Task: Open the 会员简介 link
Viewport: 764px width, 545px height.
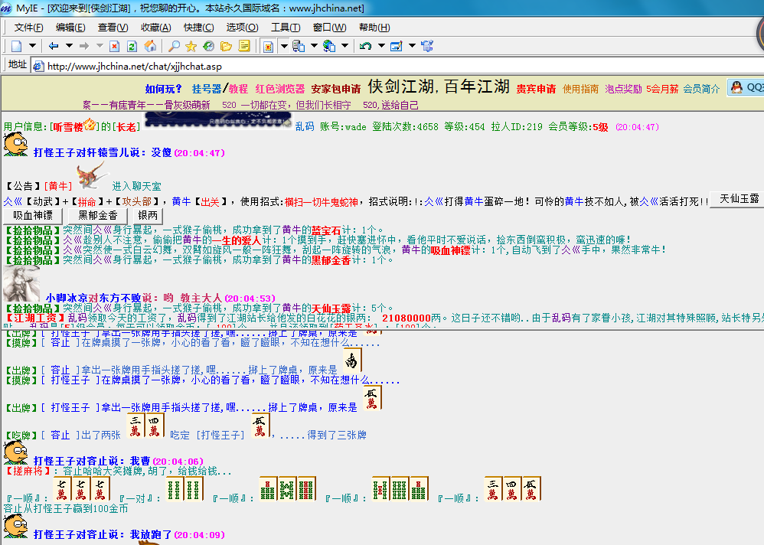Action: coord(701,89)
